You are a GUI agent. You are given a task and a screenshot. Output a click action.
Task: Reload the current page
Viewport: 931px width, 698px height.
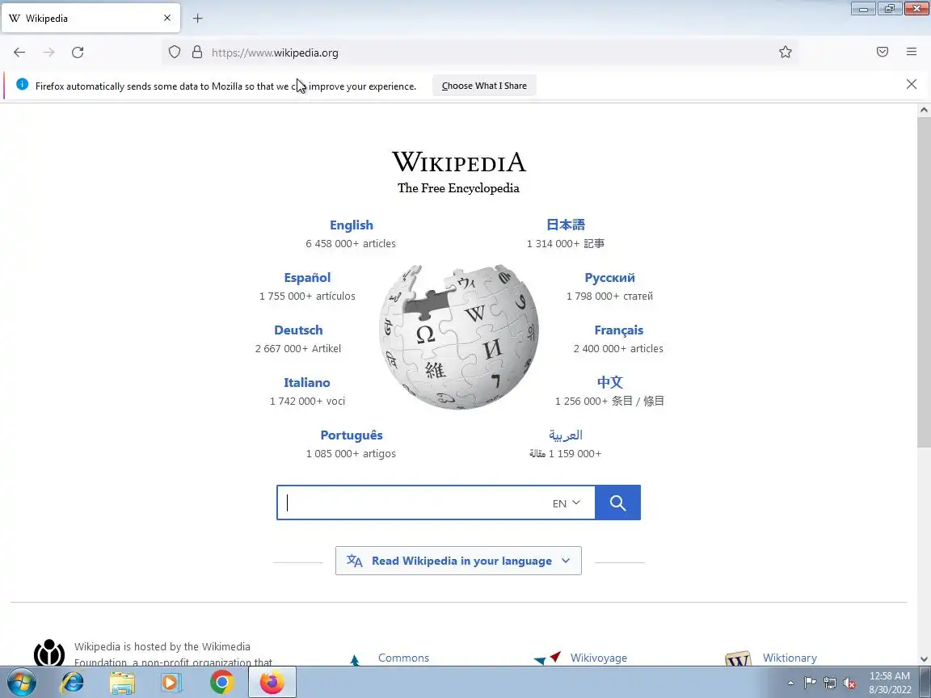pyautogui.click(x=78, y=53)
